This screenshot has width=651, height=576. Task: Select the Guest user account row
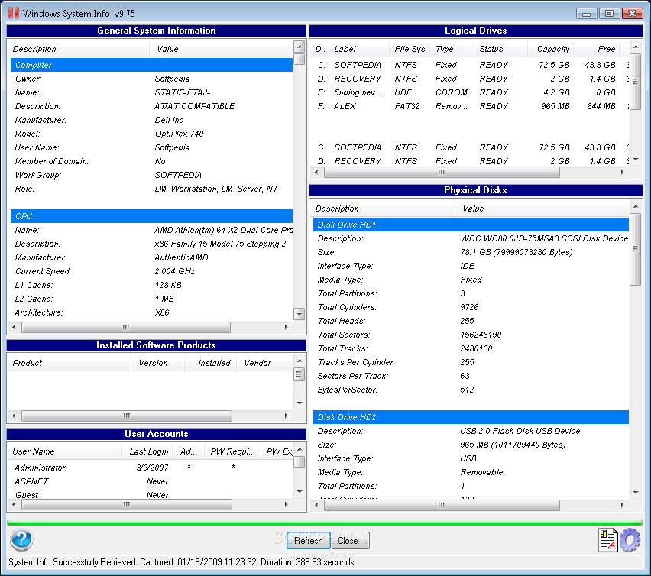click(151, 494)
